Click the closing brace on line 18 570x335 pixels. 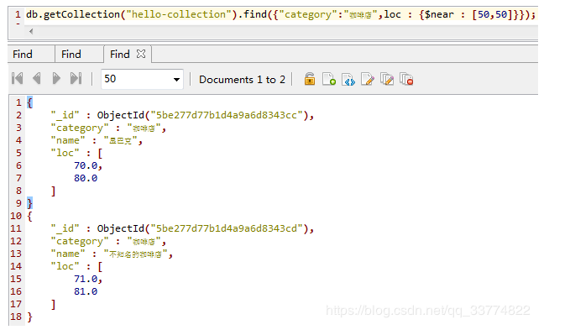[30, 317]
